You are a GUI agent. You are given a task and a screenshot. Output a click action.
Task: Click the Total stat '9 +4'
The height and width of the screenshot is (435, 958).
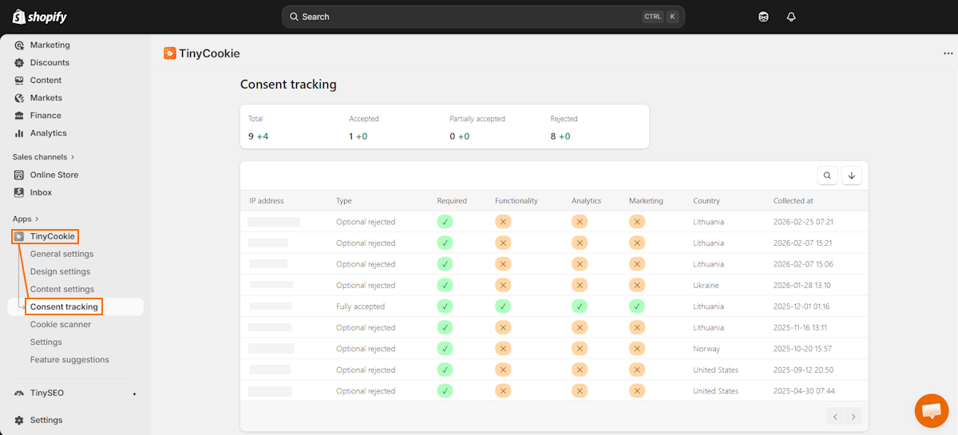258,136
